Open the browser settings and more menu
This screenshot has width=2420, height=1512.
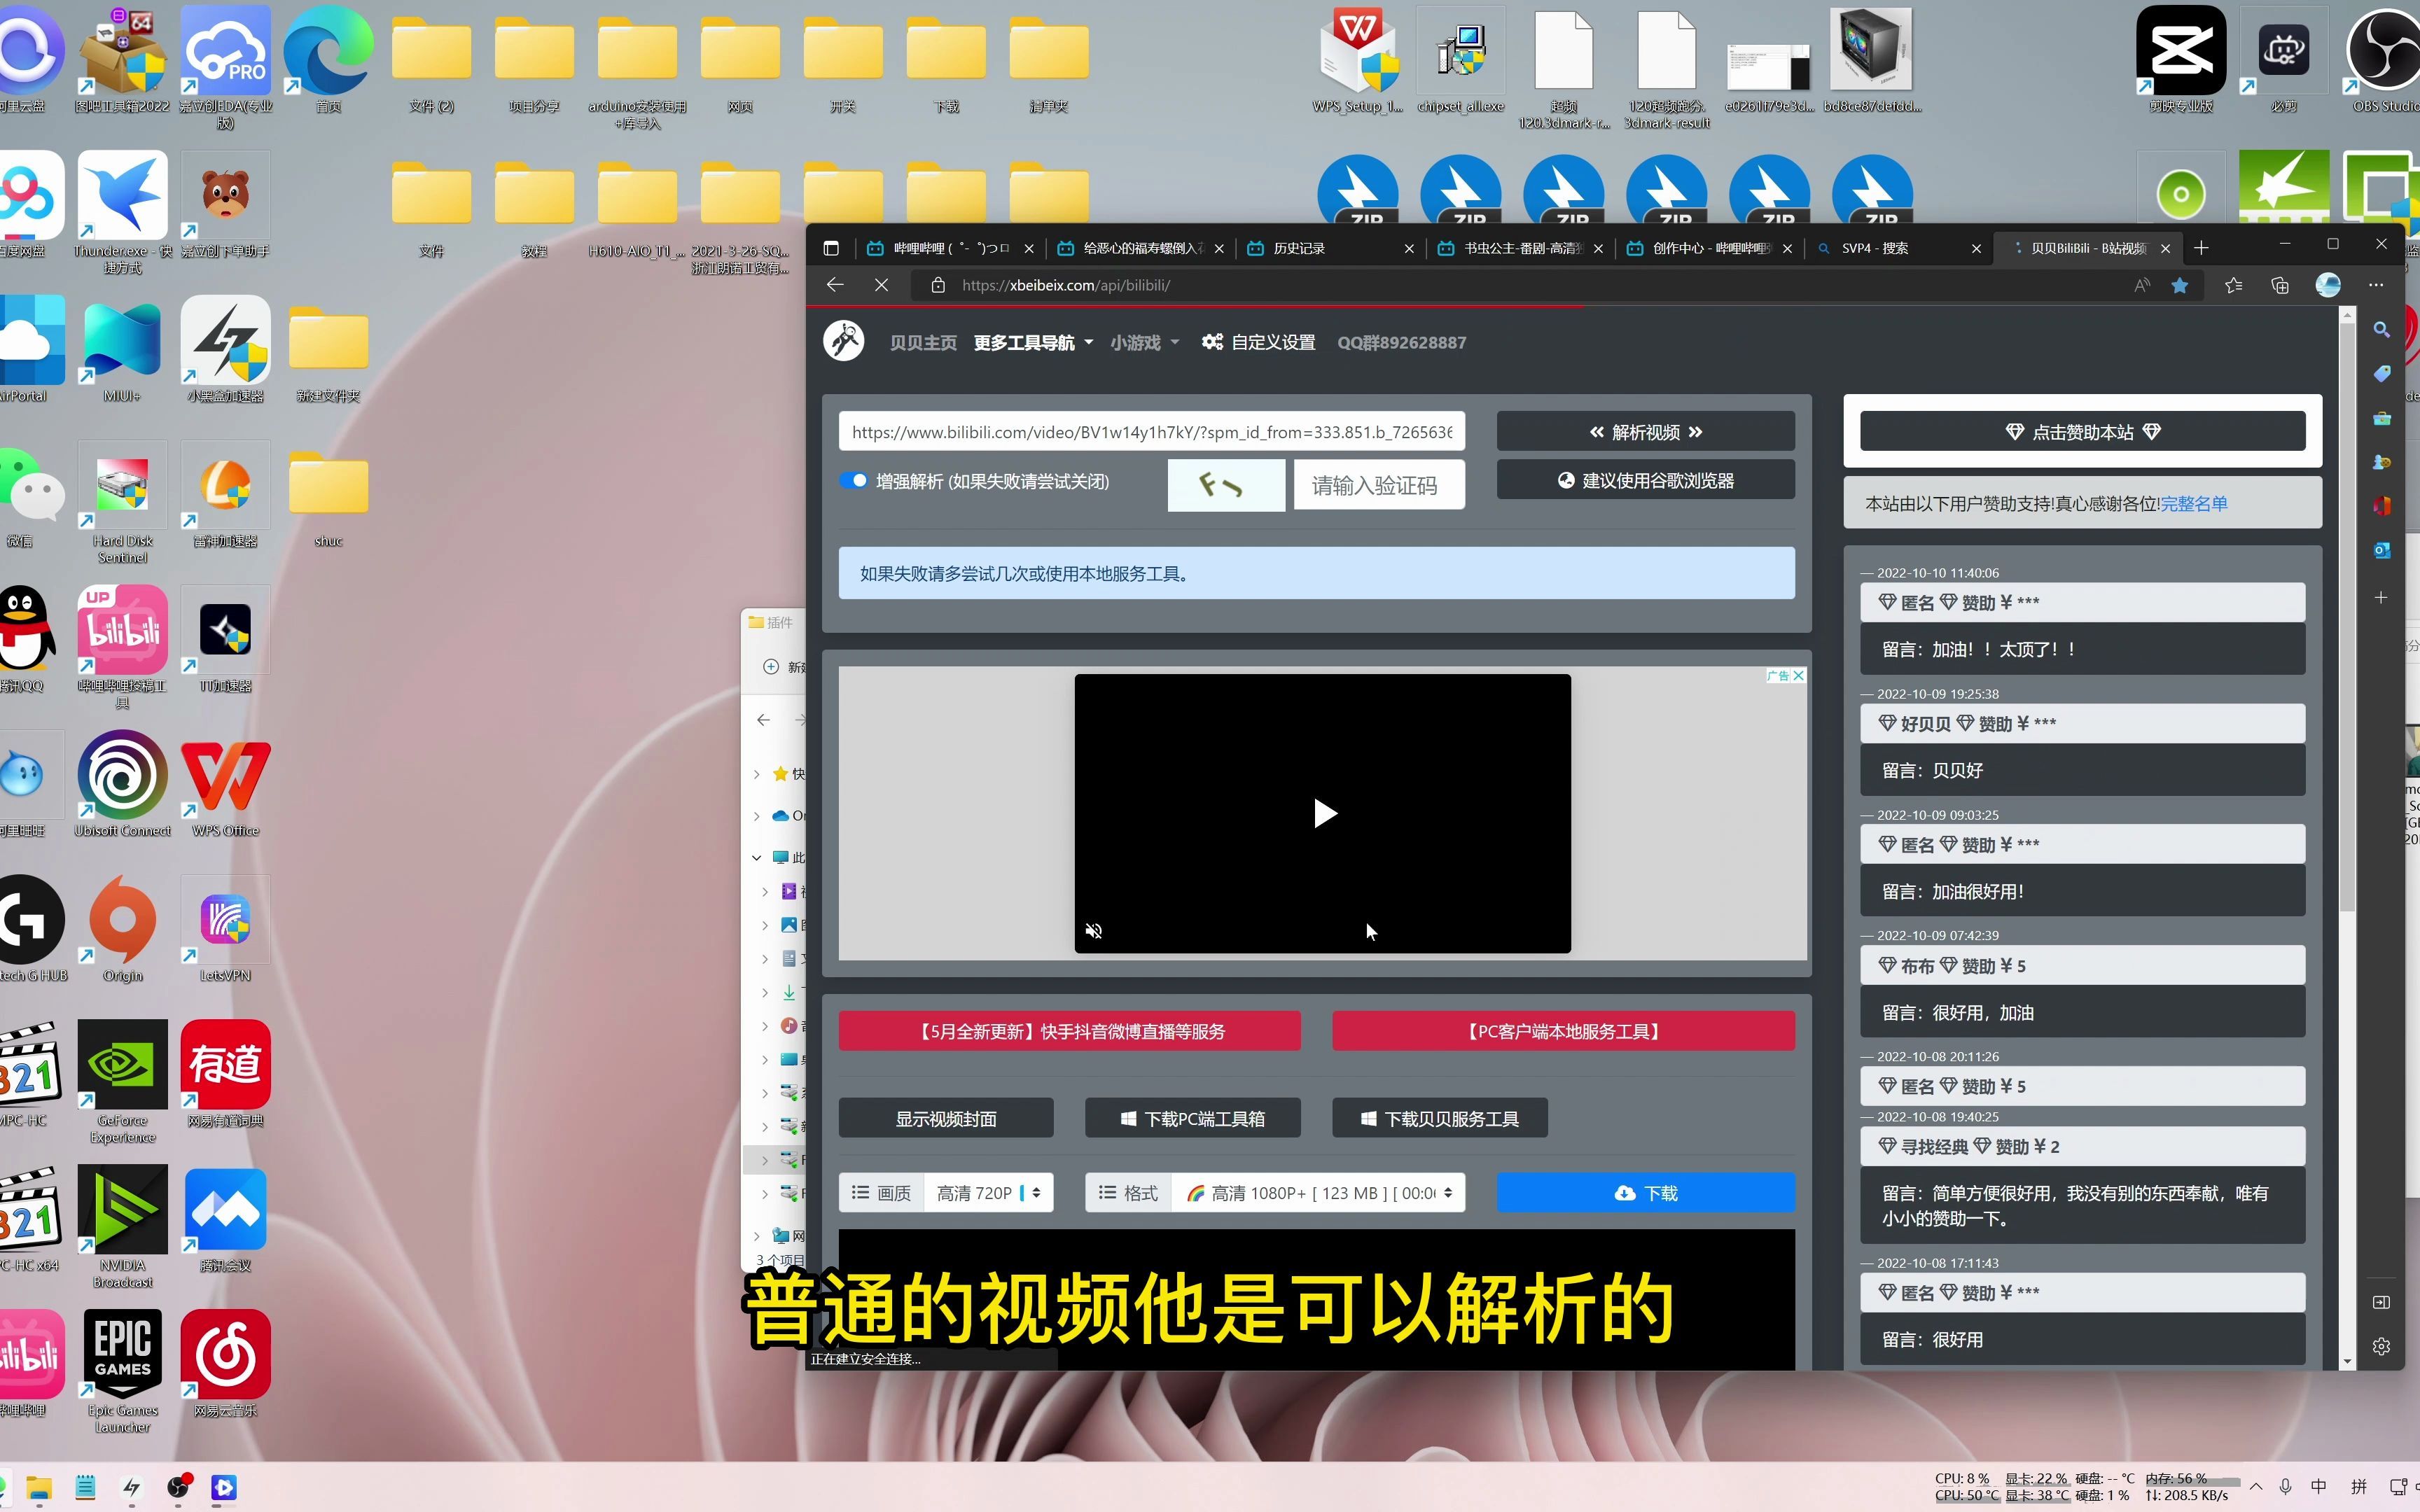click(x=2377, y=285)
